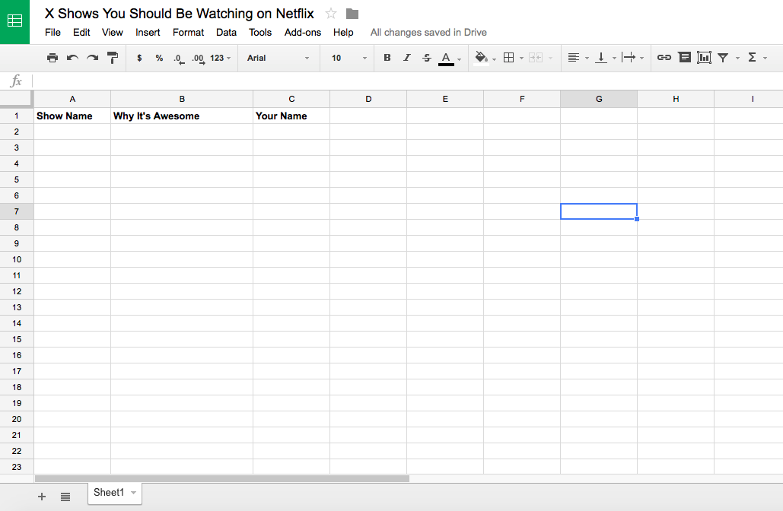The width and height of the screenshot is (783, 511).
Task: Select the 'Show Name' cell
Action: (x=72, y=116)
